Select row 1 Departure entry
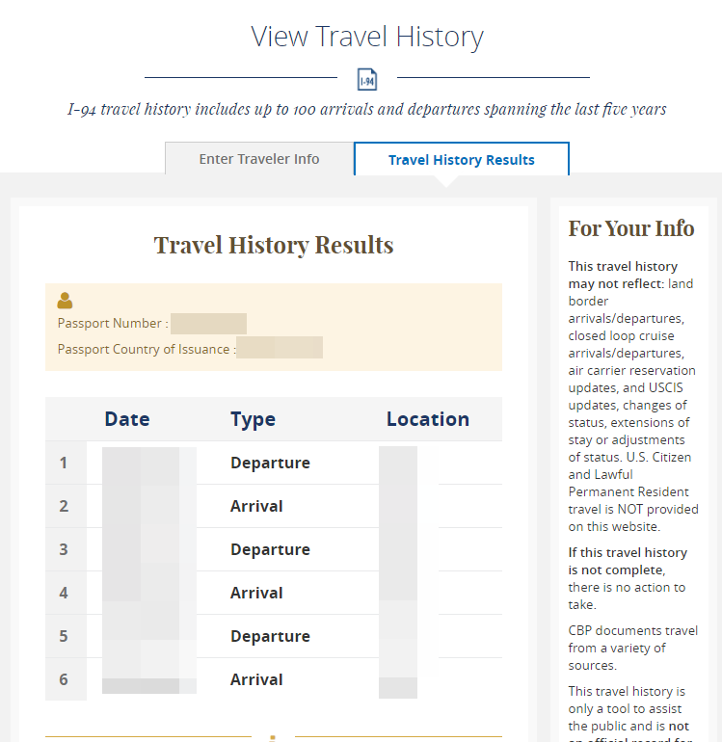The image size is (722, 742). click(x=270, y=463)
